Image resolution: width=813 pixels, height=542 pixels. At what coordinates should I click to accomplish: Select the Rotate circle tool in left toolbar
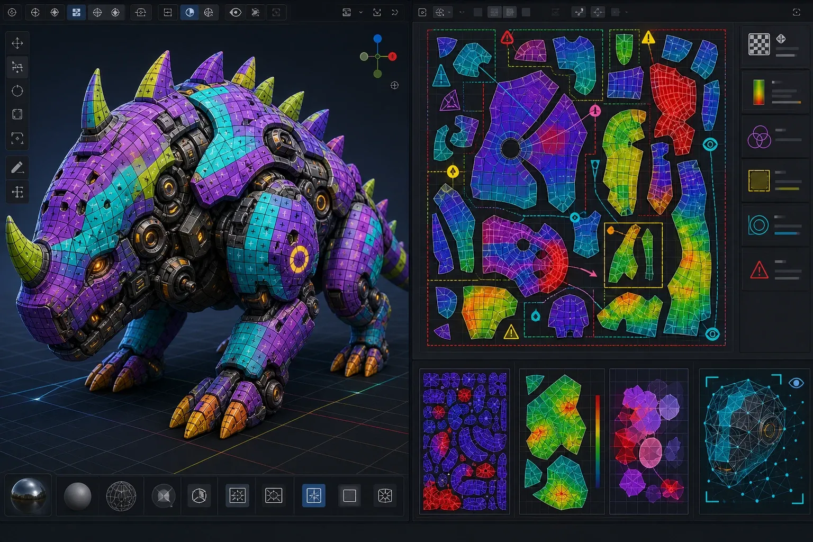(17, 91)
